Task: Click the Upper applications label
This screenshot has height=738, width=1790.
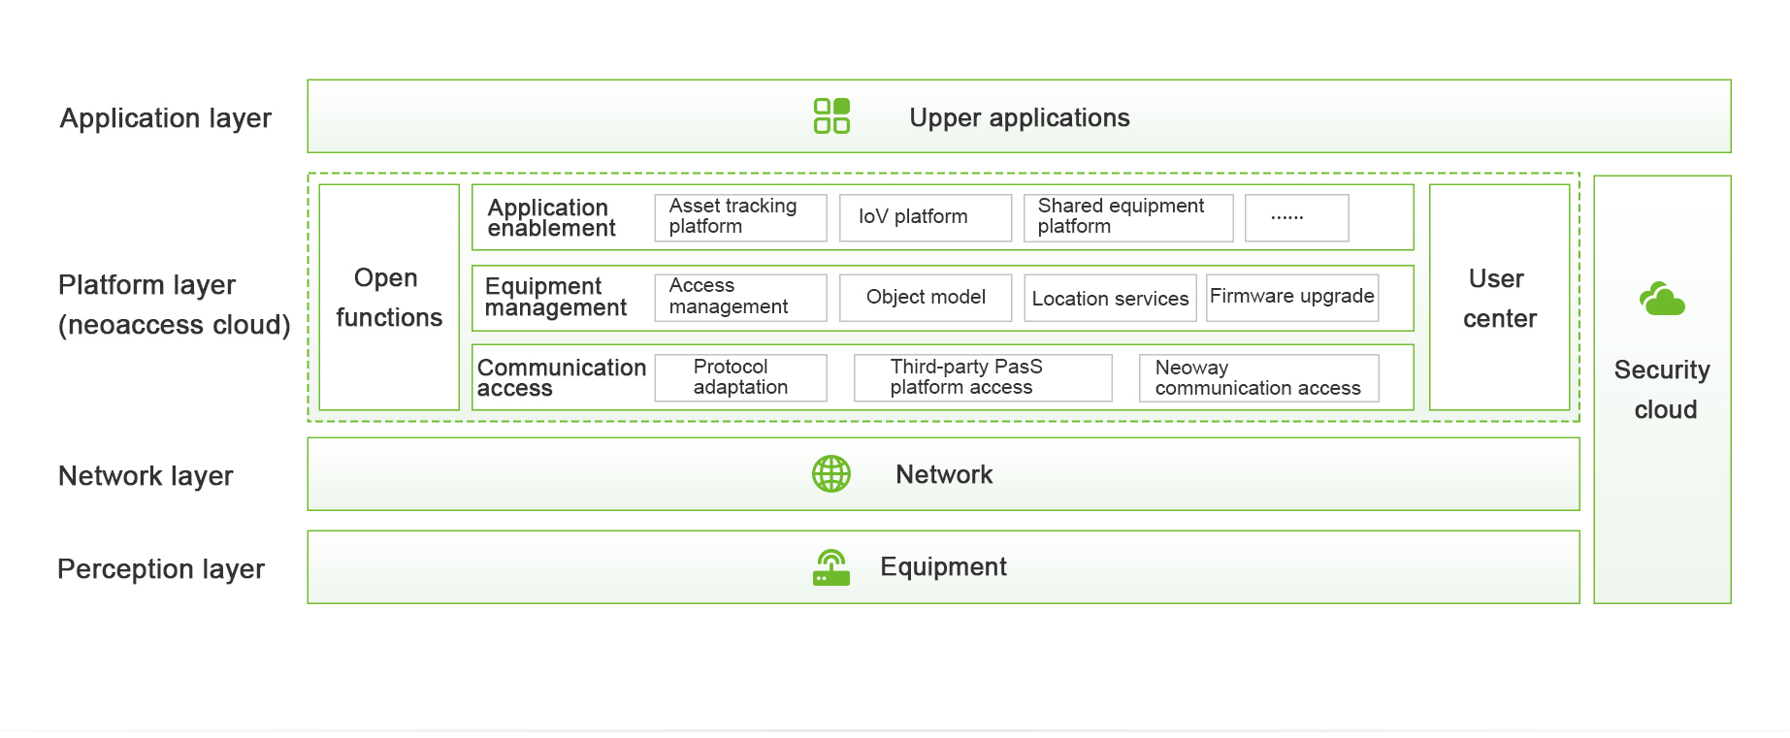Action: 1019,118
